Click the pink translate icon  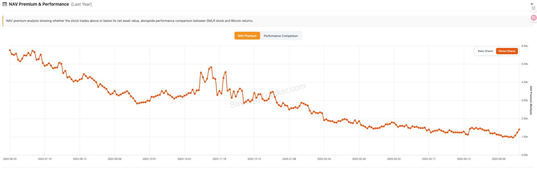[x=534, y=18]
